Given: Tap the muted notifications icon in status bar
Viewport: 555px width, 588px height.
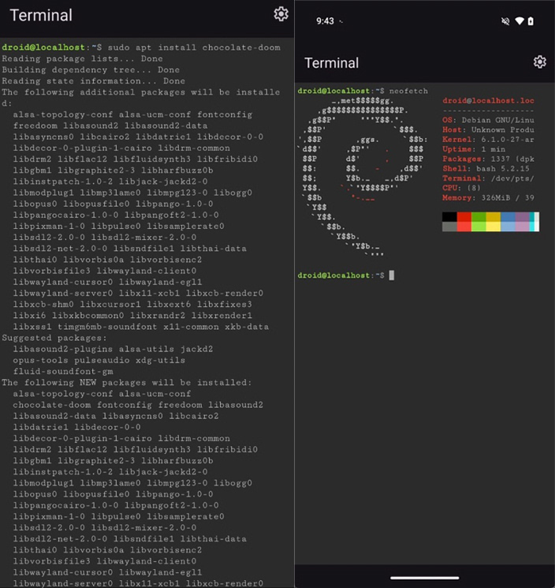Looking at the screenshot, I should 505,21.
